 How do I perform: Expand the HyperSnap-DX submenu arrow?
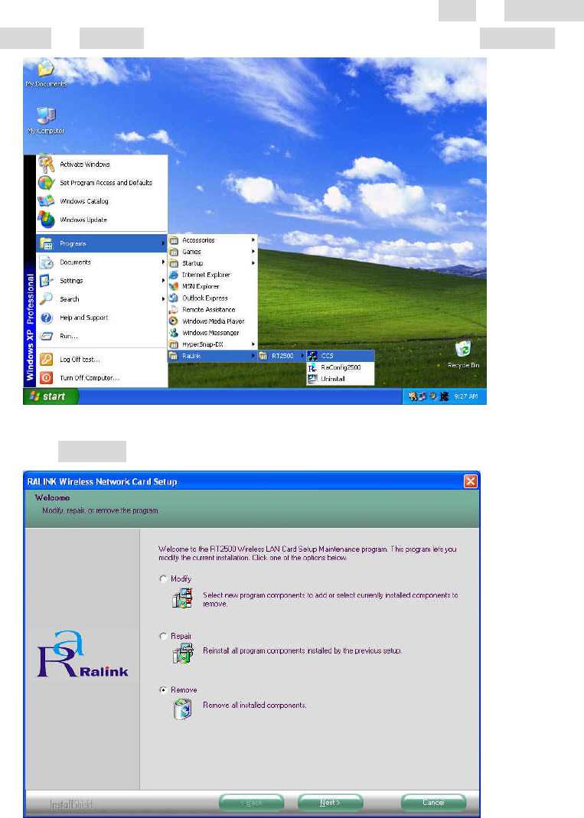253,344
